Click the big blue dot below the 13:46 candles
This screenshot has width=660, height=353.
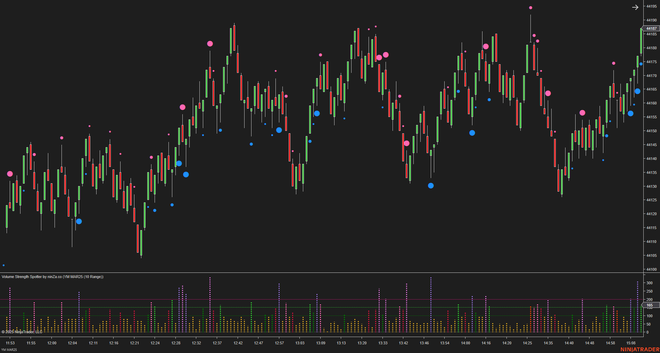click(x=431, y=186)
